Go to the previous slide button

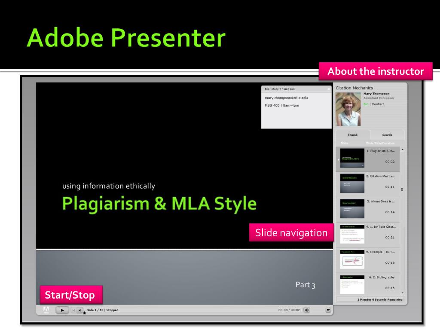pyautogui.click(x=73, y=310)
